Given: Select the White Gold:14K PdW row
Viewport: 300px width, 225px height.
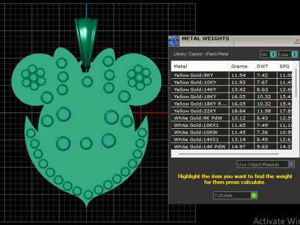Looking at the screenshot, I should 231,146.
